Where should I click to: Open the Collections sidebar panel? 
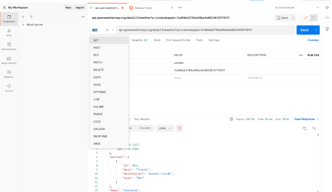coord(9,19)
